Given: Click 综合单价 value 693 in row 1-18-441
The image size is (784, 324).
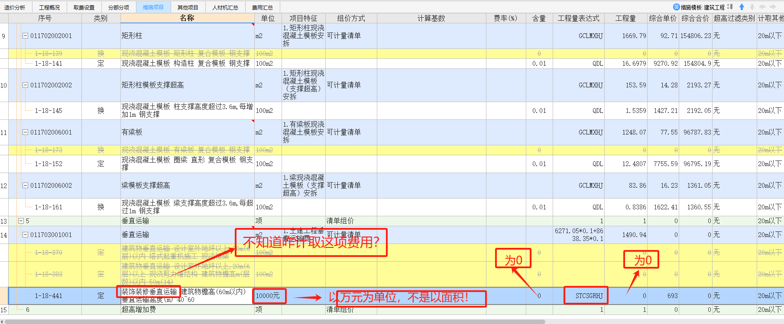Looking at the screenshot, I should coord(673,296).
